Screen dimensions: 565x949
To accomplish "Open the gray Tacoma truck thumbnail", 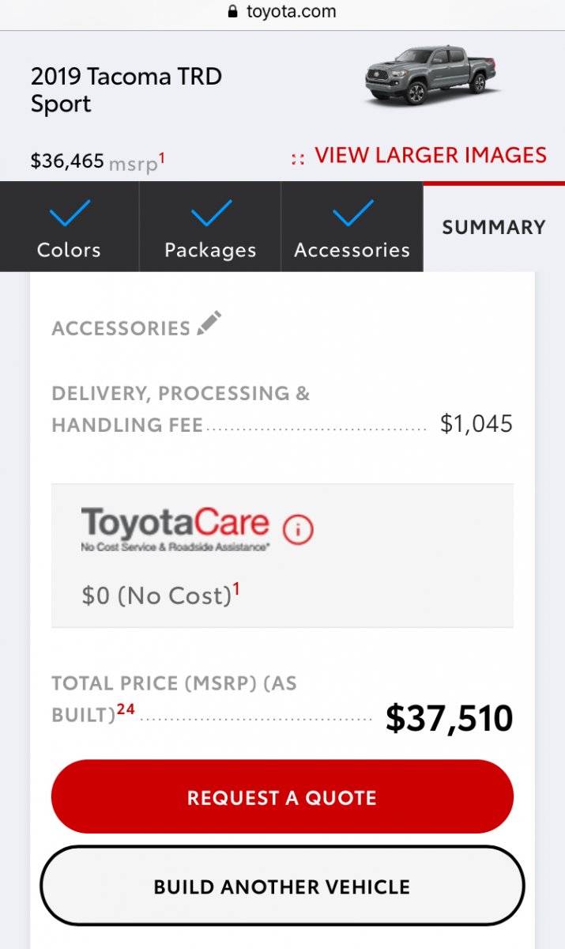I will [430, 75].
